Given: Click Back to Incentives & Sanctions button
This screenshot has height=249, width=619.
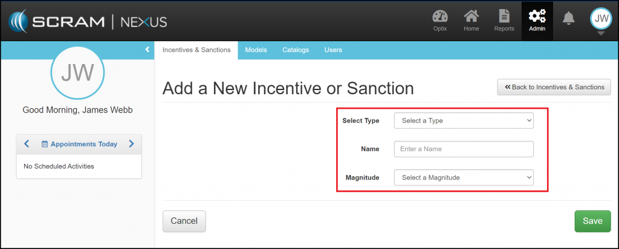Looking at the screenshot, I should coord(554,87).
